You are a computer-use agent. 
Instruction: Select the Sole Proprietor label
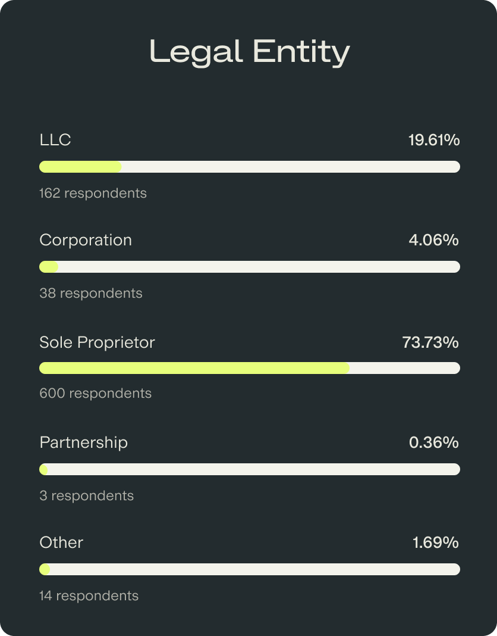[97, 342]
